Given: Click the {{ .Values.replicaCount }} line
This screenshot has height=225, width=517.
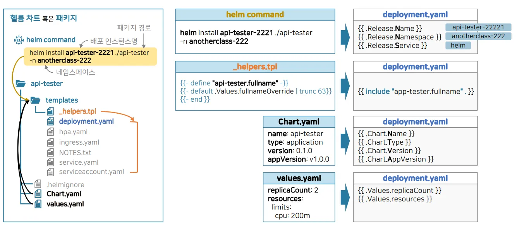Looking at the screenshot, I should click(400, 191).
